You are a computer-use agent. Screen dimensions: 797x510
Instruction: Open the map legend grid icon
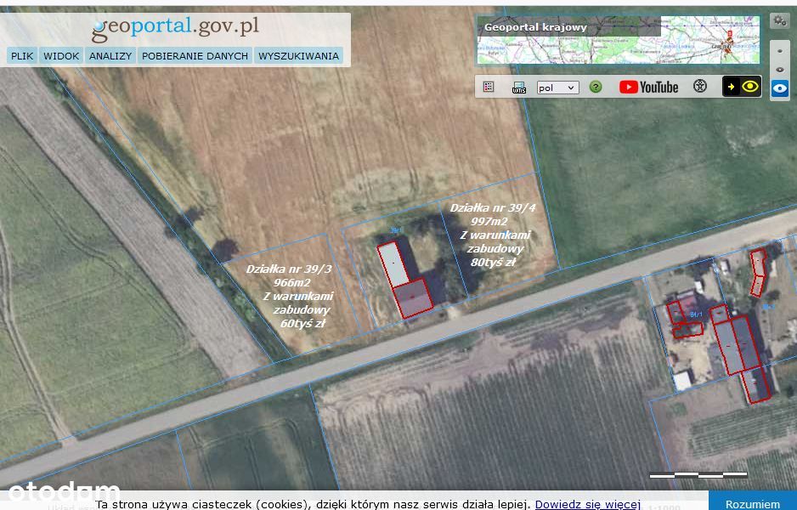pos(489,87)
